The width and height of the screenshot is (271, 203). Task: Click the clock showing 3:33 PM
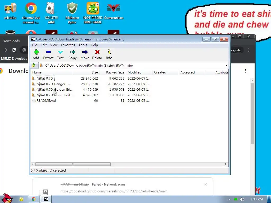(256, 199)
